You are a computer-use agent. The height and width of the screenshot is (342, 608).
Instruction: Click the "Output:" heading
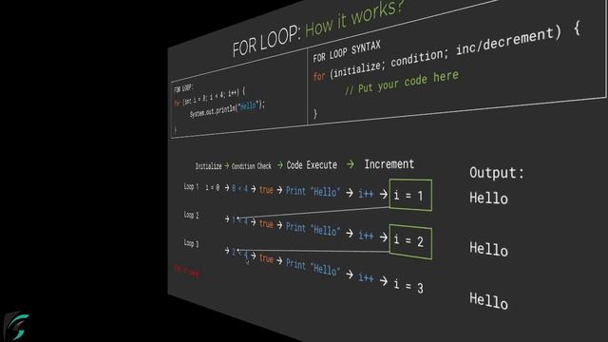click(x=496, y=172)
